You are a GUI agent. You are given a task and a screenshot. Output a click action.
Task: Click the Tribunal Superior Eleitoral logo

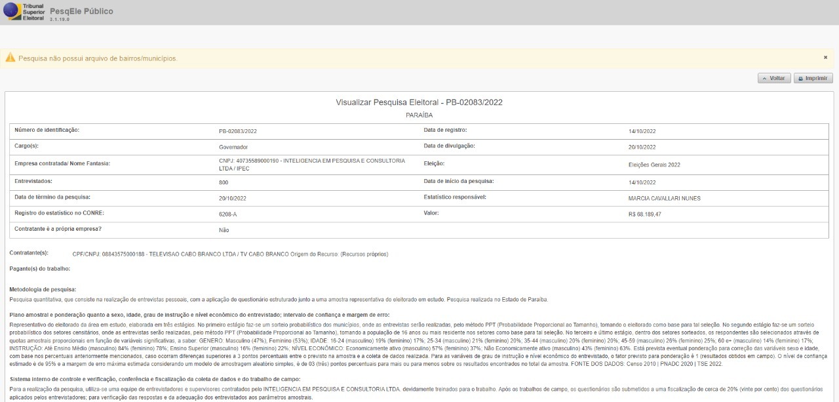coord(24,12)
